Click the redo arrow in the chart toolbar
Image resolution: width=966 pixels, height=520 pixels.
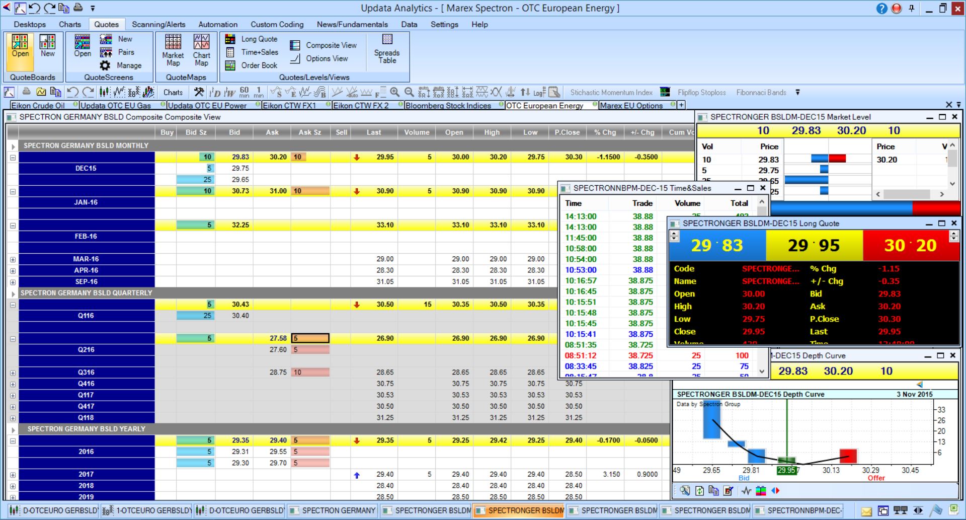pyautogui.click(x=88, y=92)
